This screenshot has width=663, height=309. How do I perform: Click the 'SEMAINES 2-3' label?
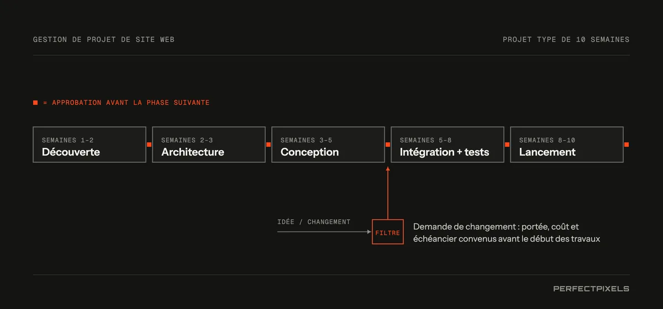pyautogui.click(x=187, y=140)
